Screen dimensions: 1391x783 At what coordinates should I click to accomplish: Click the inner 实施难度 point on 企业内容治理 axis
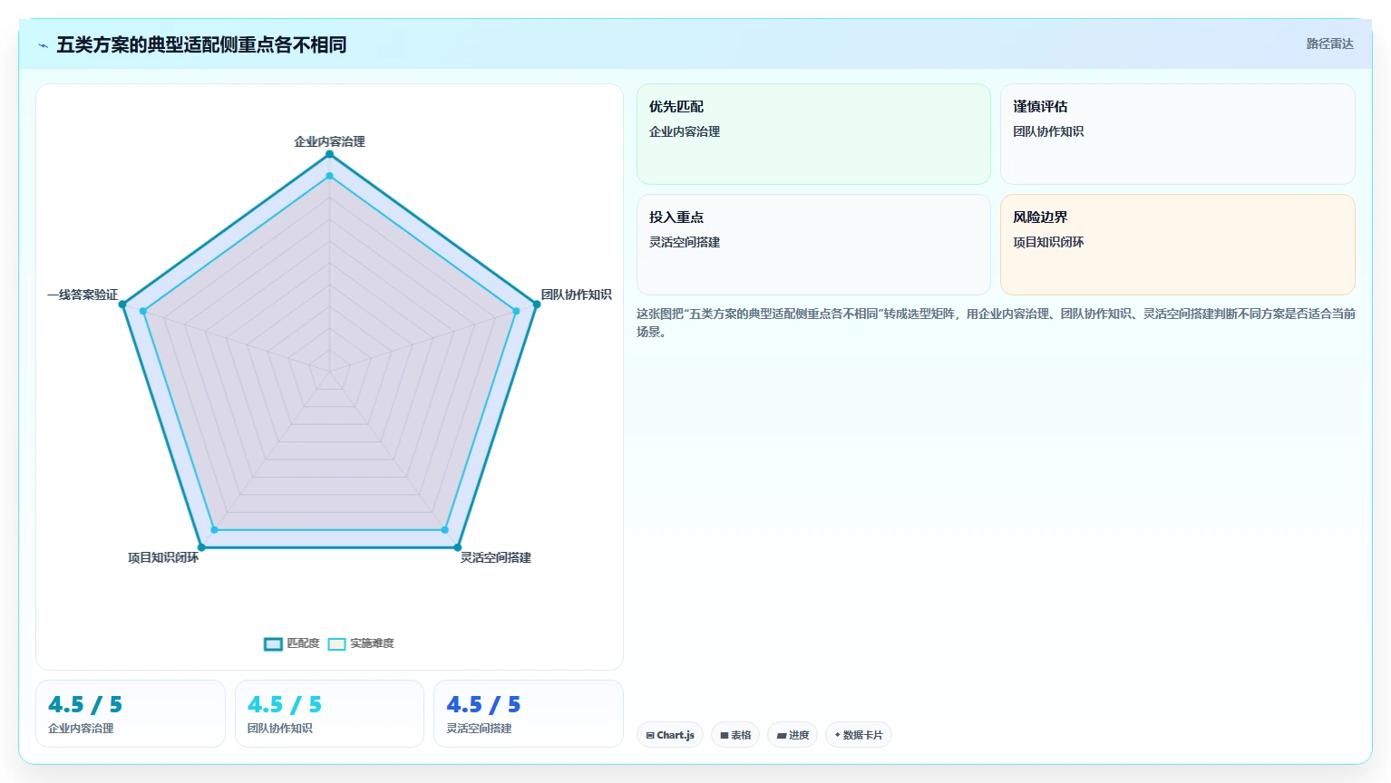[329, 176]
